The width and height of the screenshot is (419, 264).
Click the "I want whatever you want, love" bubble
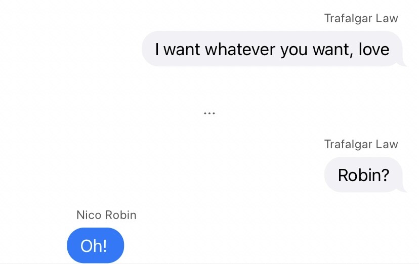(x=272, y=49)
